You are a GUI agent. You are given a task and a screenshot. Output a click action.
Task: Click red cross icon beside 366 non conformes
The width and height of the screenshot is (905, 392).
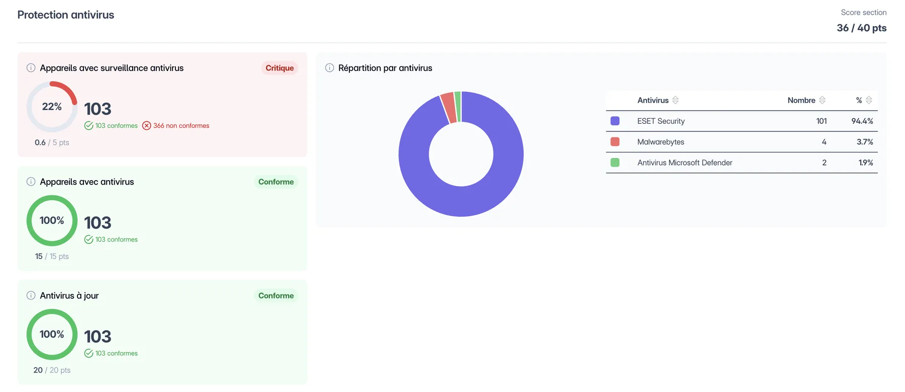click(x=146, y=126)
